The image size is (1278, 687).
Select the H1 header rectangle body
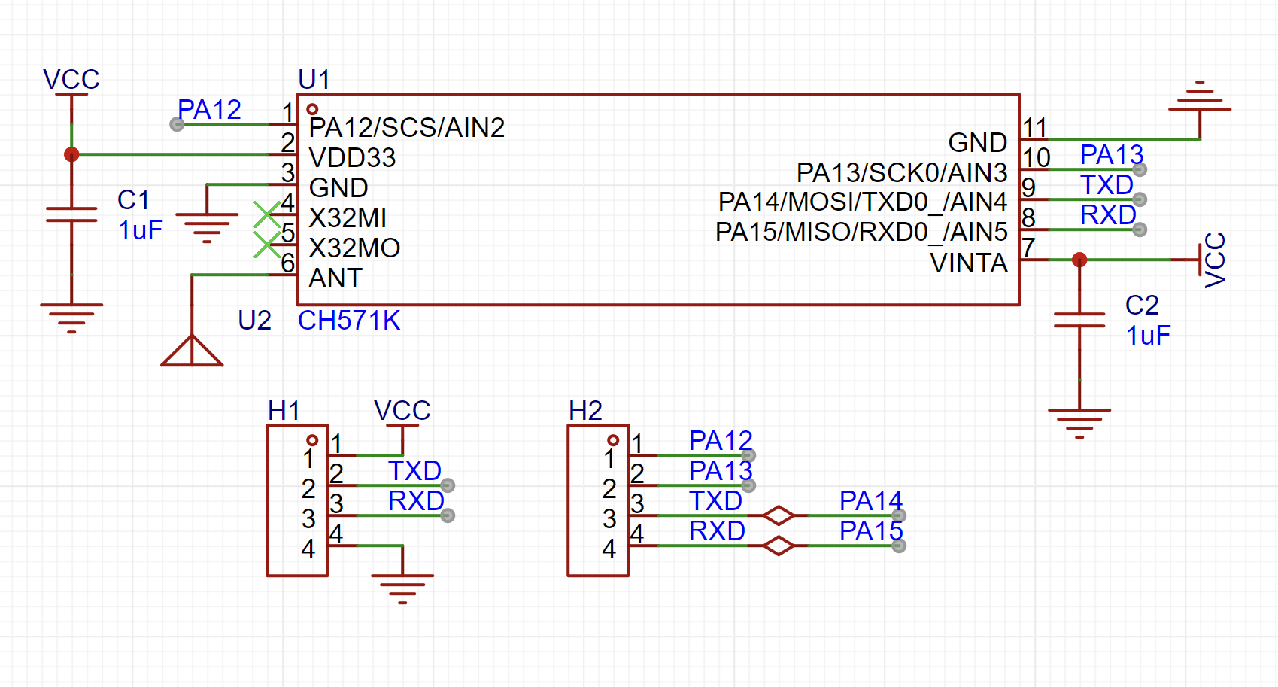click(x=297, y=500)
